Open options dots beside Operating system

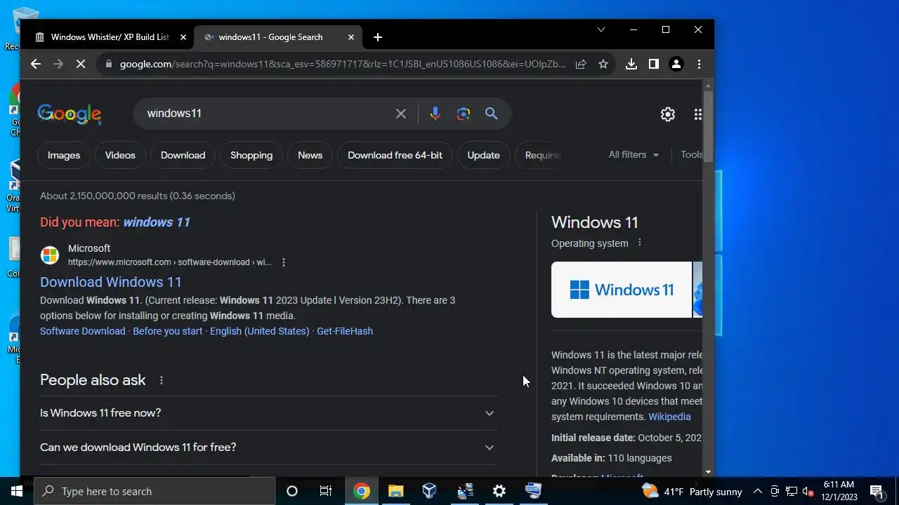point(639,243)
